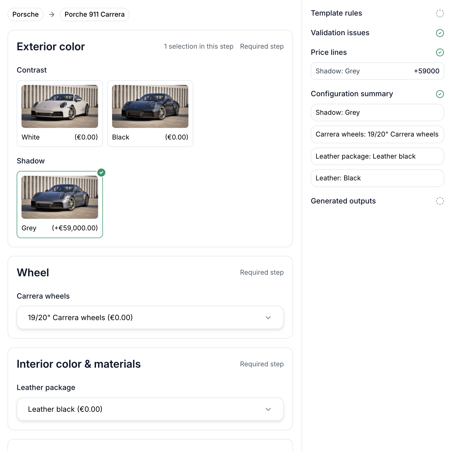This screenshot has height=451, width=451.
Task: Click the grey Porsche thumbnail image
Action: click(x=60, y=197)
